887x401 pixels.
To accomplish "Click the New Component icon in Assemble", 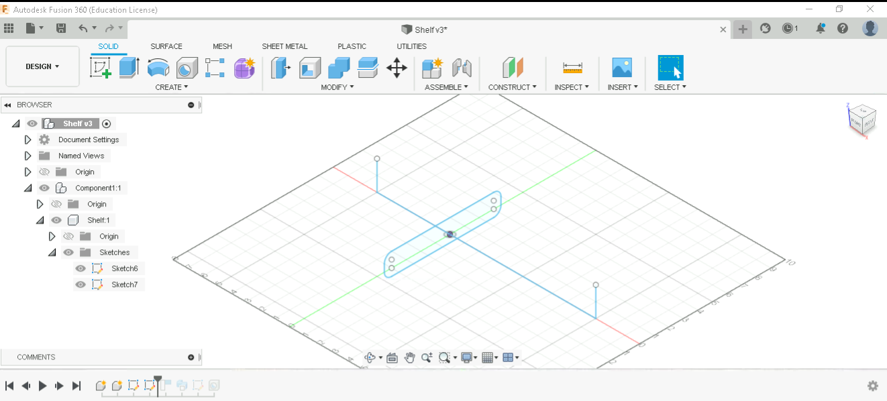I will point(432,68).
